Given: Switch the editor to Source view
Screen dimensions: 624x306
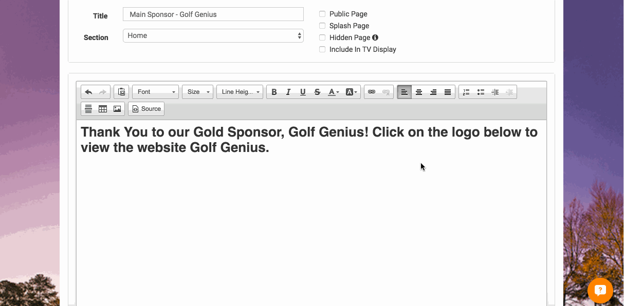Looking at the screenshot, I should (146, 109).
